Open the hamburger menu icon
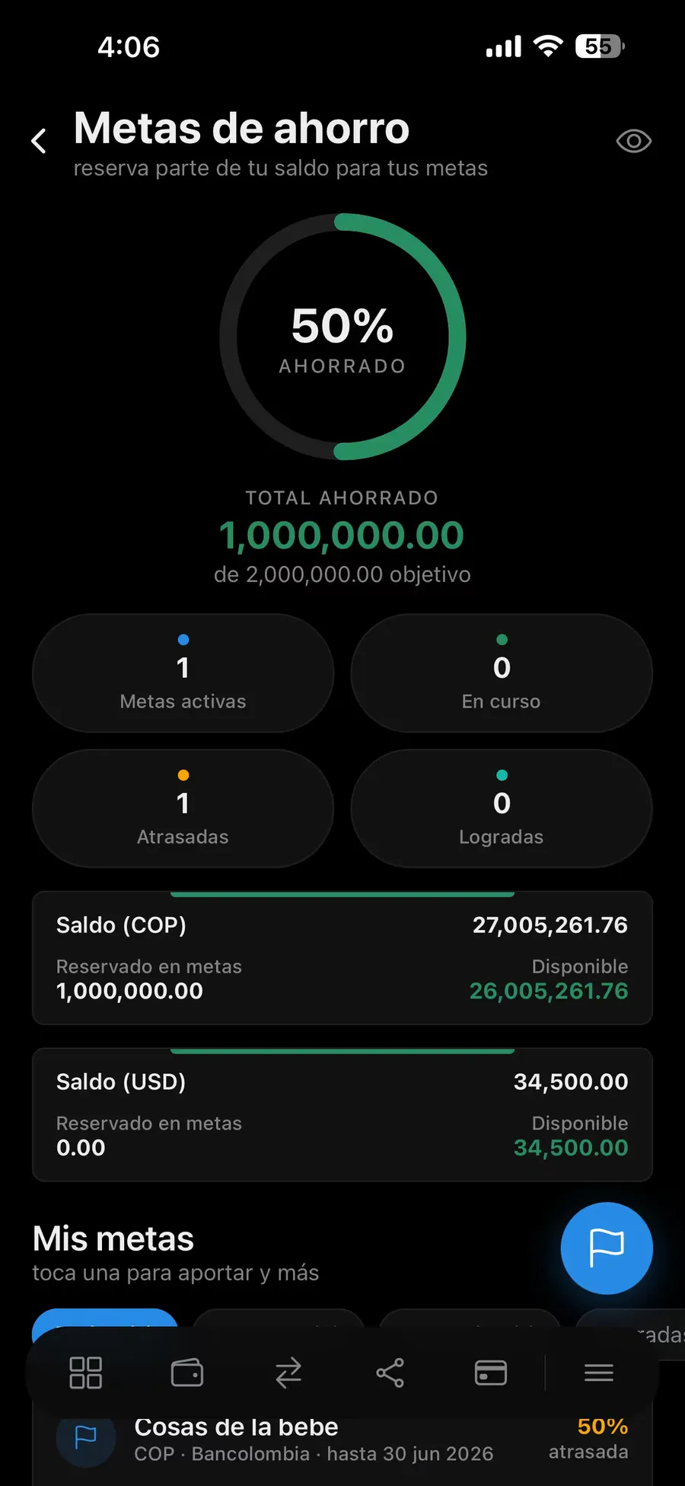 click(x=599, y=1373)
